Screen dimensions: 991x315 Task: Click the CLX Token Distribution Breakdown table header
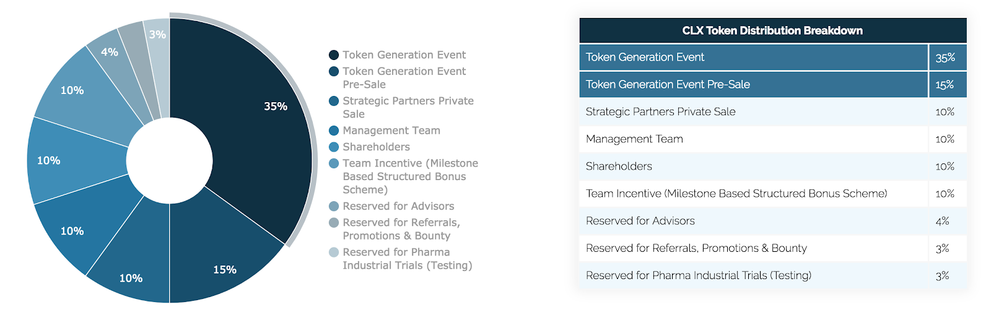(772, 30)
